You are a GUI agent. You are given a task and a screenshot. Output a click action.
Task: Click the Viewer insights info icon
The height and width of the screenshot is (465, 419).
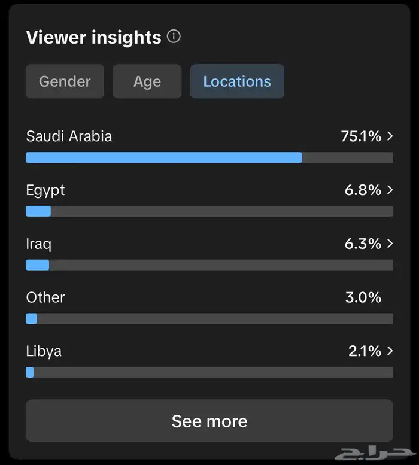tap(174, 37)
